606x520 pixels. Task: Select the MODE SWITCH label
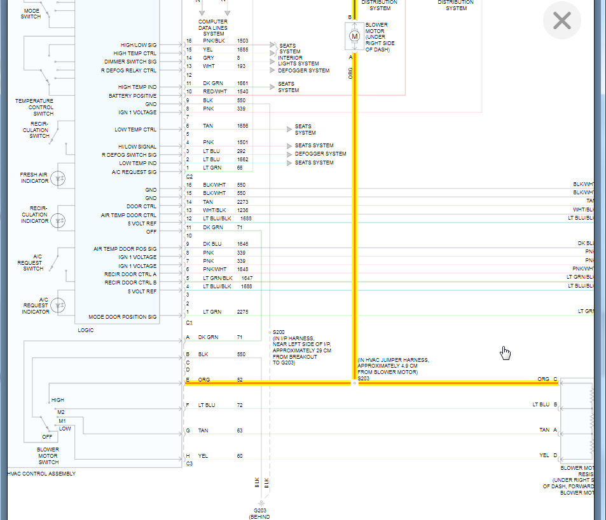tap(31, 13)
